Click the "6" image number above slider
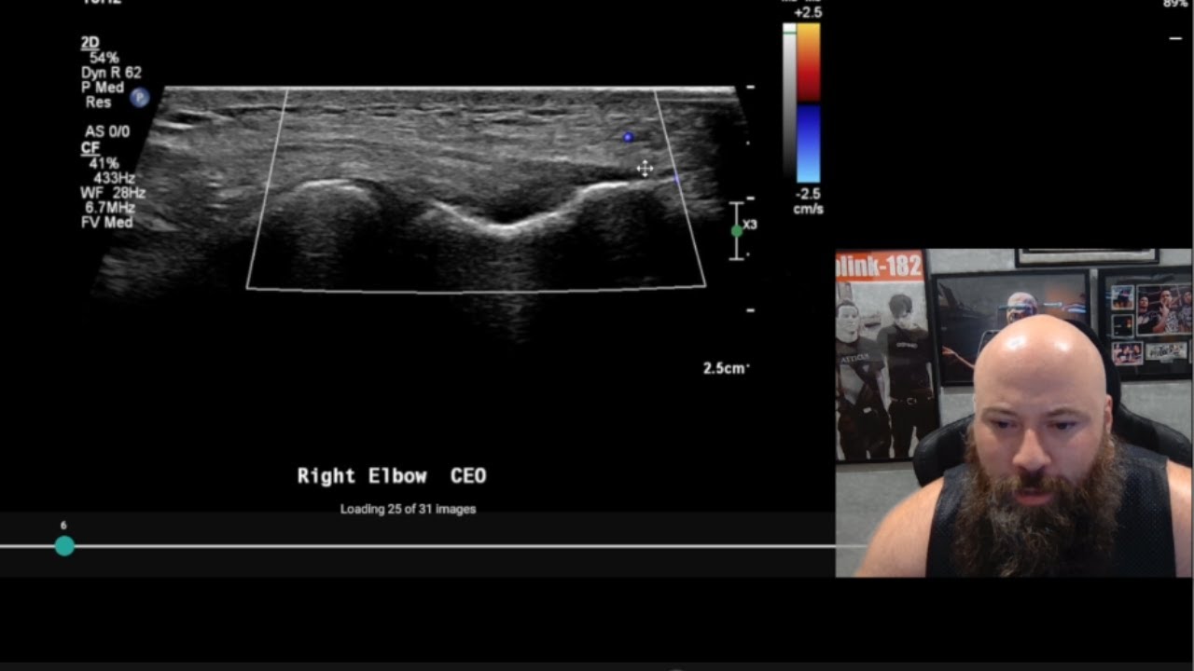Screen dimensions: 1194x671 [x=63, y=526]
